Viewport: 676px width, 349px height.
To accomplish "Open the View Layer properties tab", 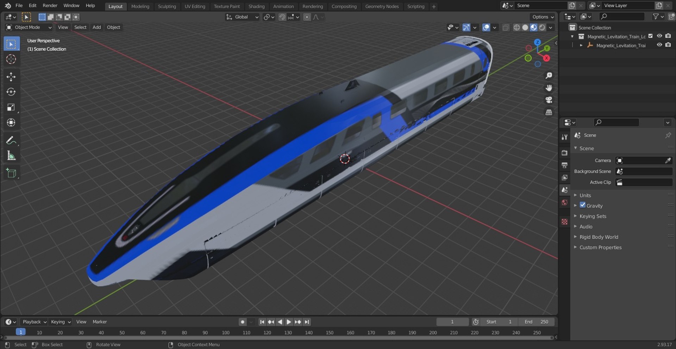I will [x=565, y=177].
